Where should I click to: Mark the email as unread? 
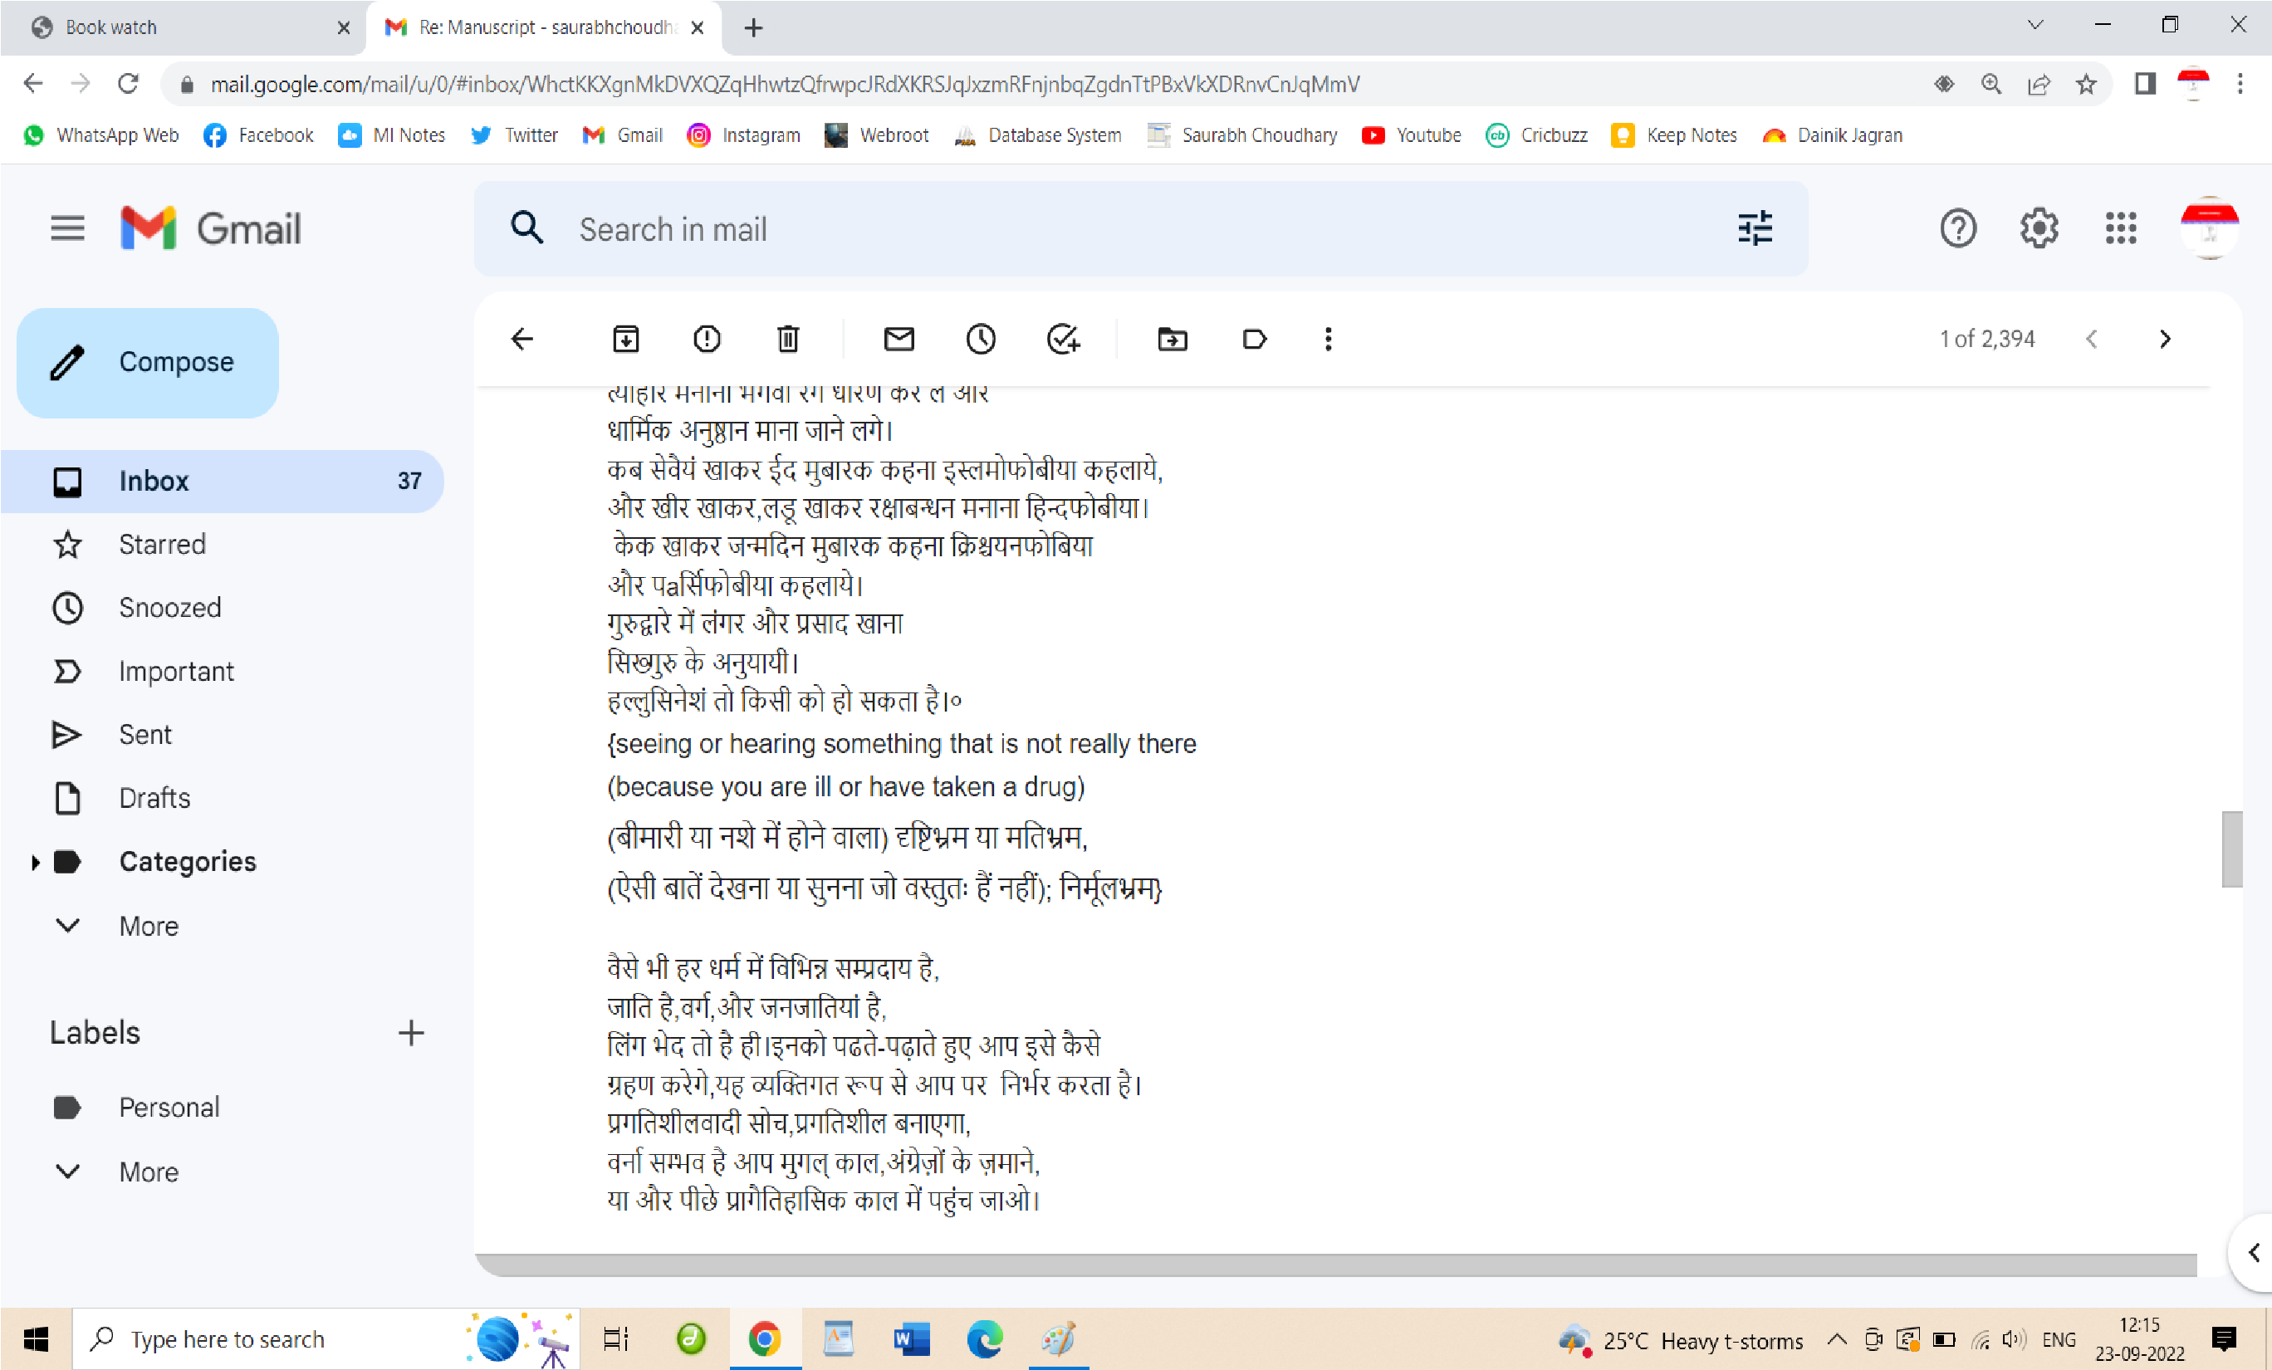point(899,340)
